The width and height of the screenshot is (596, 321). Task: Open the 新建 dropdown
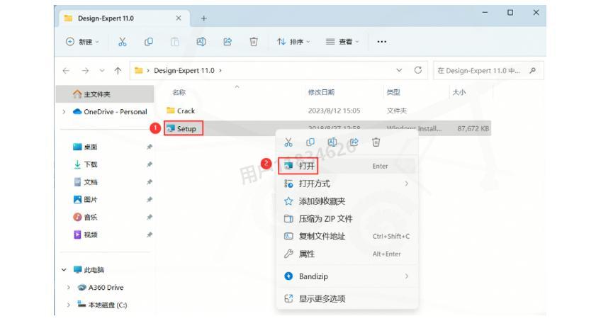coord(82,42)
